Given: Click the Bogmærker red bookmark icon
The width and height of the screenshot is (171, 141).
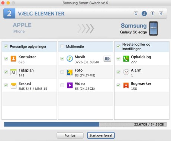Looking at the screenshot, I should [x=126, y=85].
